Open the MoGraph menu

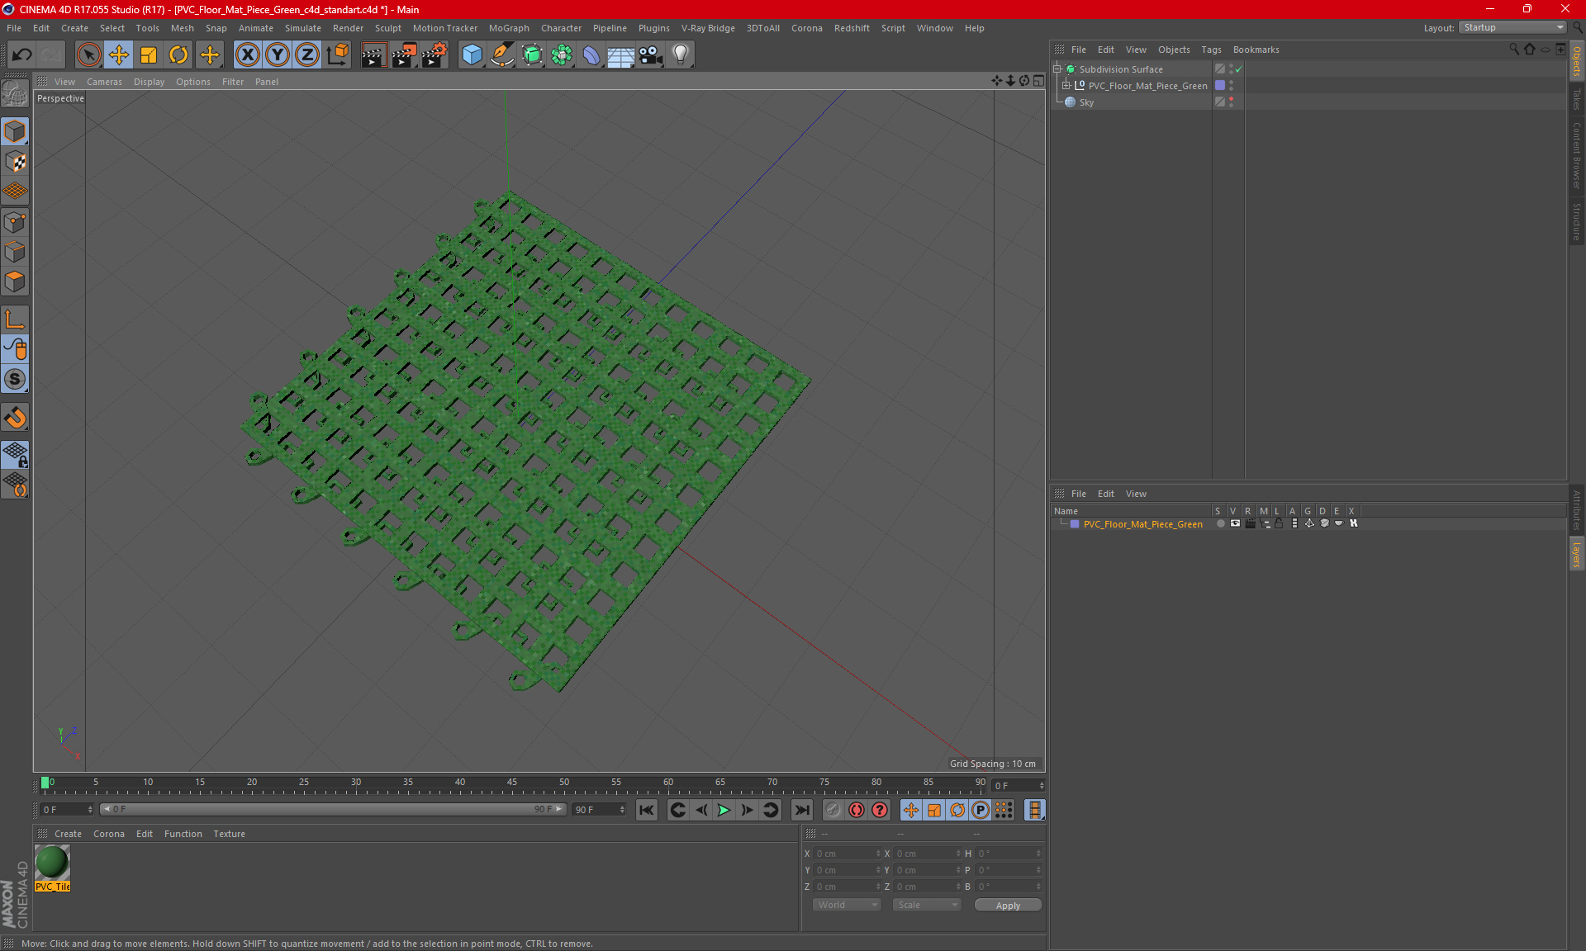(509, 28)
